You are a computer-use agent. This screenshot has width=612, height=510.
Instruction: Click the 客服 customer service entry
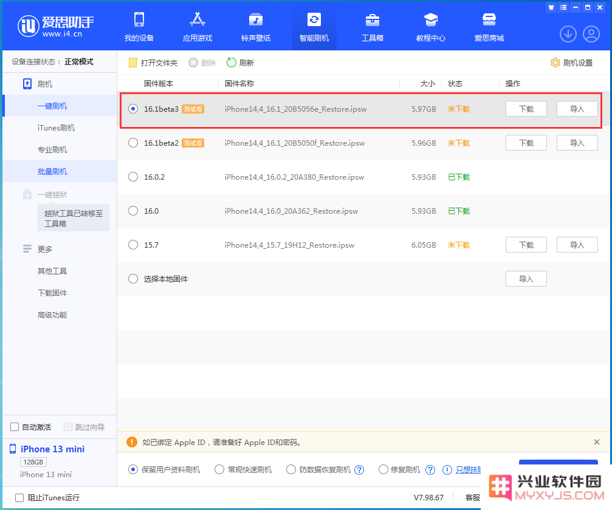point(473,497)
